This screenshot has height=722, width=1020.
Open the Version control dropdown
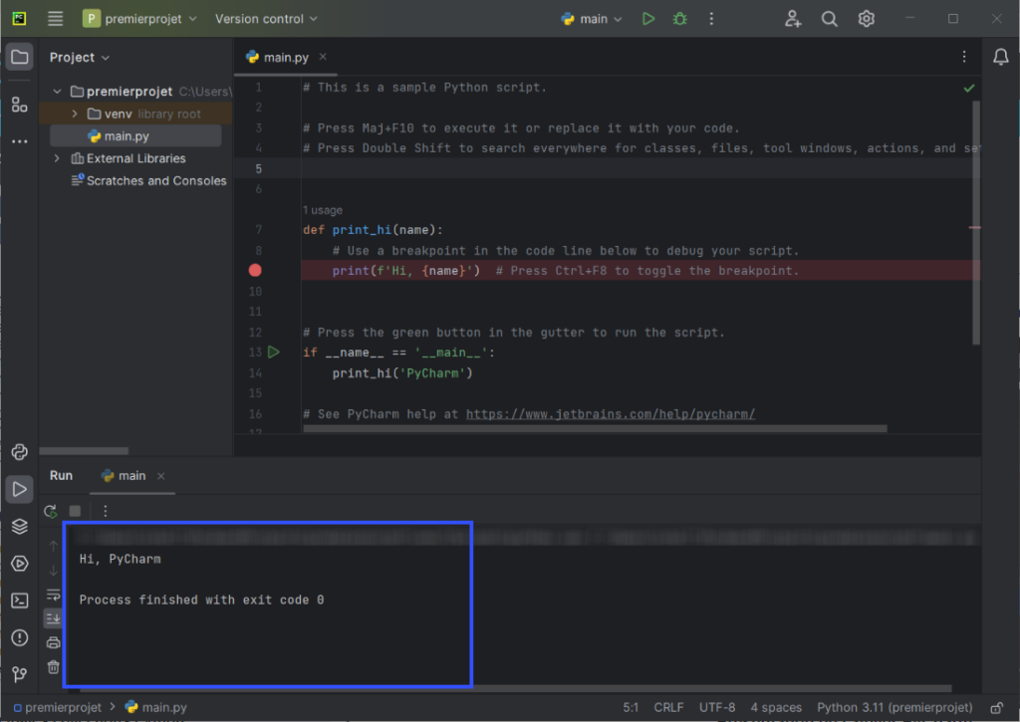(266, 19)
